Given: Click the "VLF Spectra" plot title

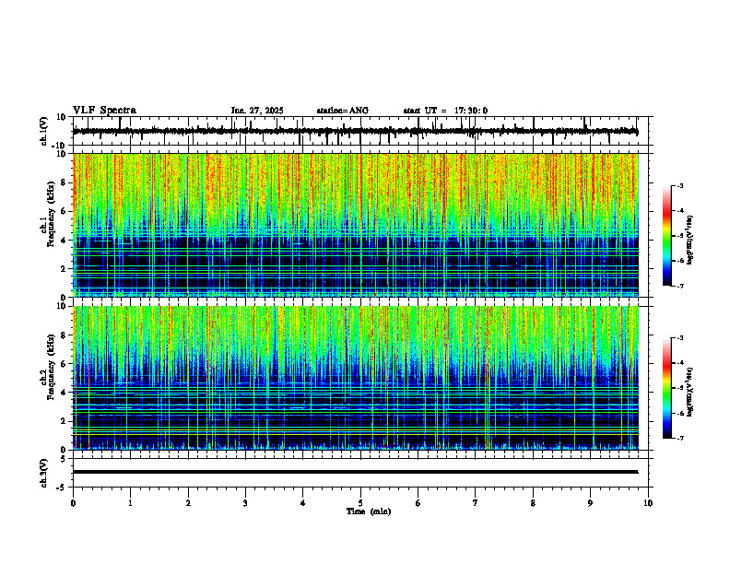Looking at the screenshot, I should point(104,111).
